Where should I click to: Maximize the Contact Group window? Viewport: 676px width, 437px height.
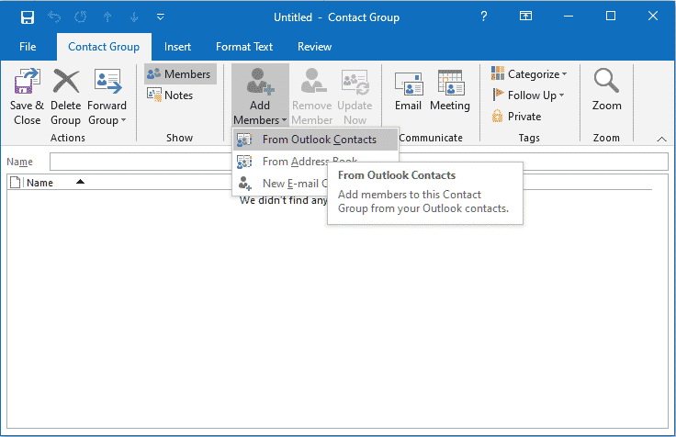tap(611, 17)
